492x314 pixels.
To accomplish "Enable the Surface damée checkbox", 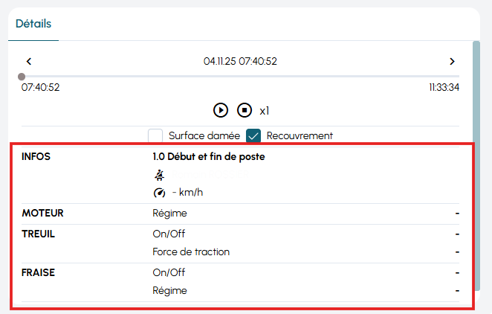I will pos(155,136).
